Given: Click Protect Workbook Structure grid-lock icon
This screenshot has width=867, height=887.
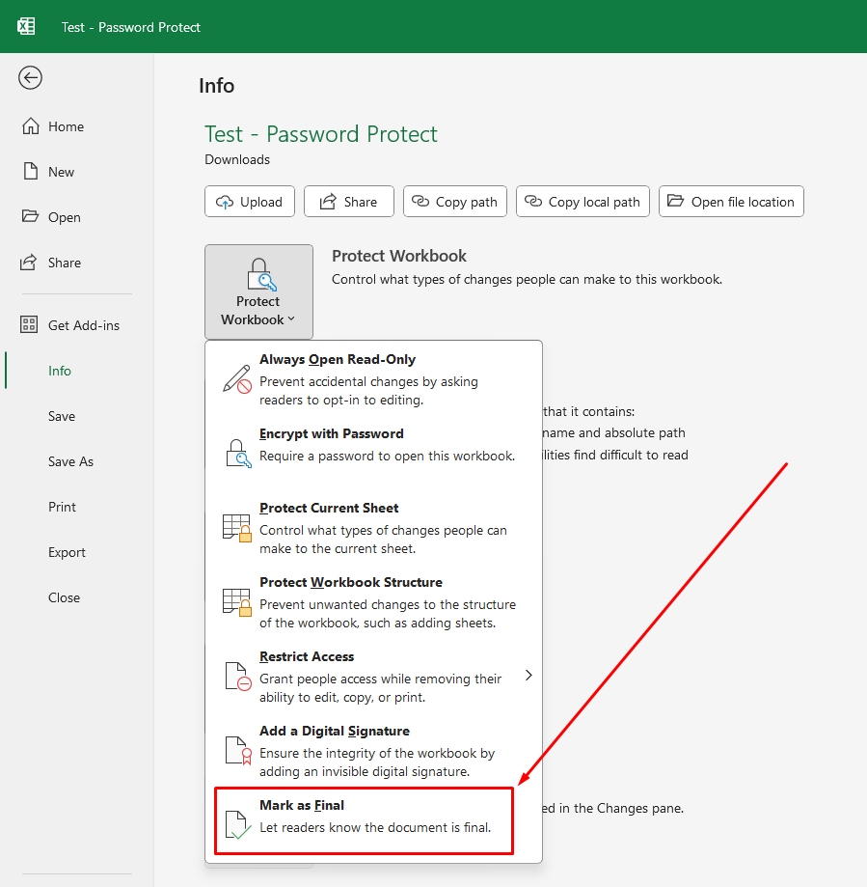Looking at the screenshot, I should click(237, 602).
